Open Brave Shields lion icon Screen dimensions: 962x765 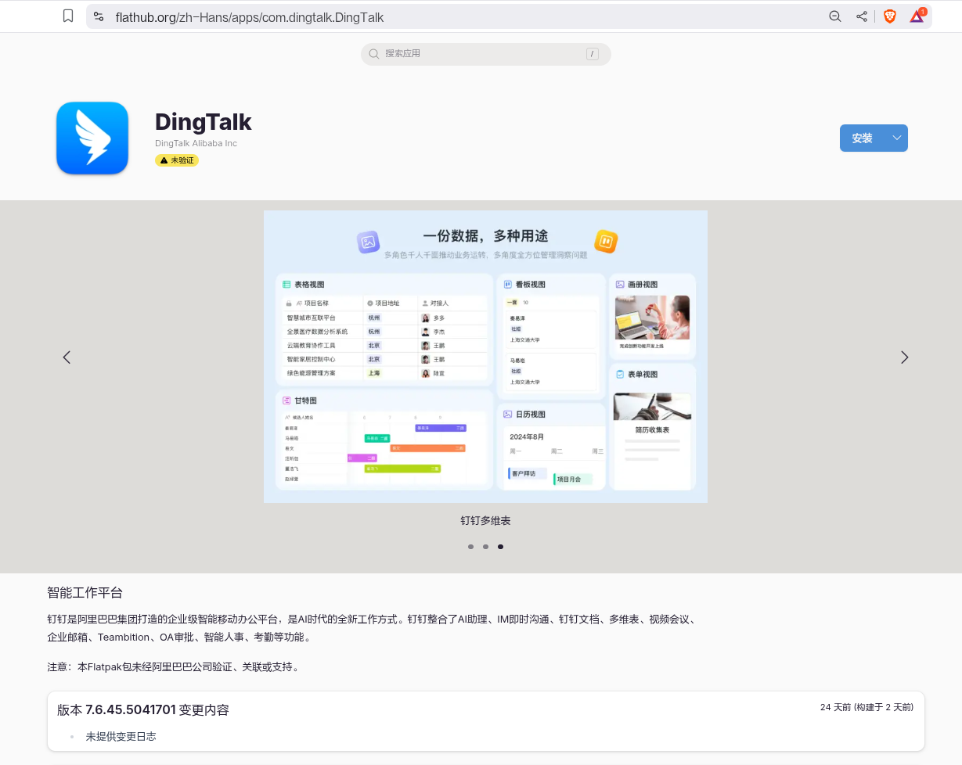pyautogui.click(x=890, y=16)
